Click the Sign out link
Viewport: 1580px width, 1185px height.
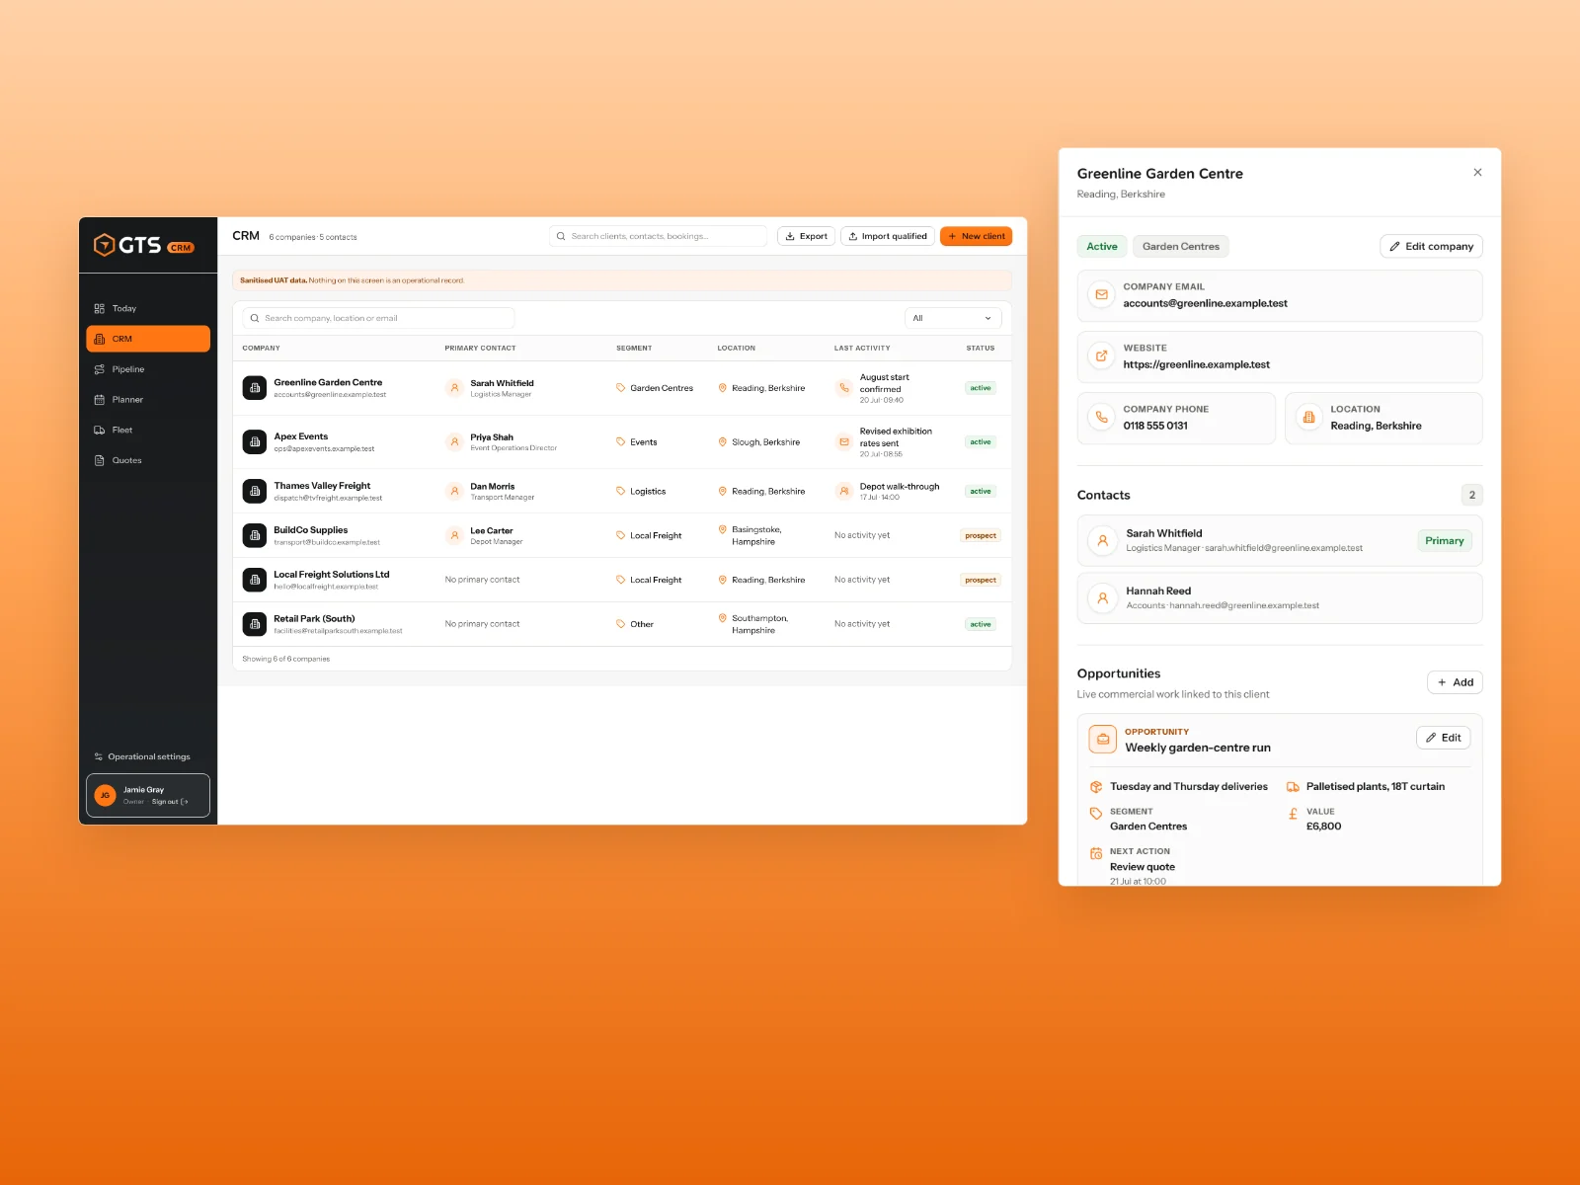click(x=170, y=802)
